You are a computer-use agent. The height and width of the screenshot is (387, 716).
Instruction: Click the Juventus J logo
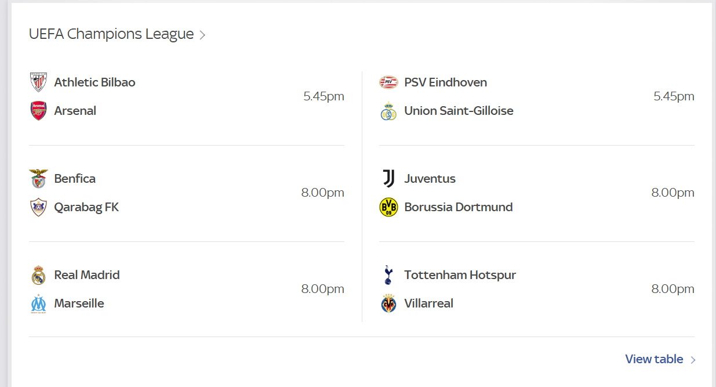[x=388, y=179]
